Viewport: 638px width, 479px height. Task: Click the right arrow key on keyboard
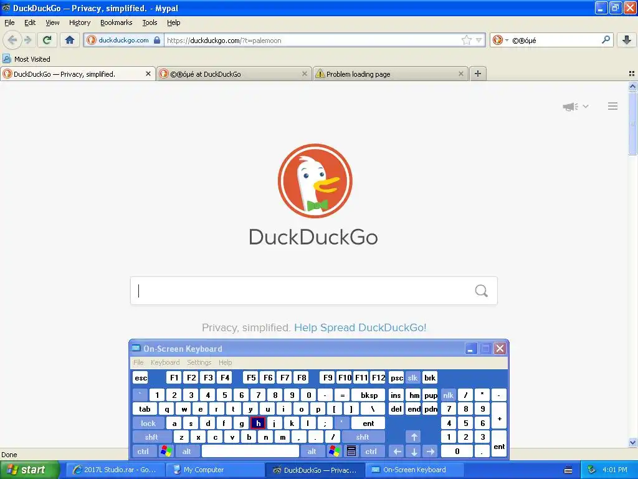431,452
